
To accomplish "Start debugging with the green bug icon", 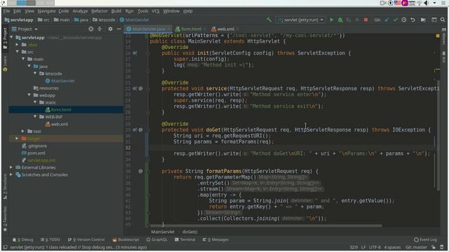I will (340, 20).
